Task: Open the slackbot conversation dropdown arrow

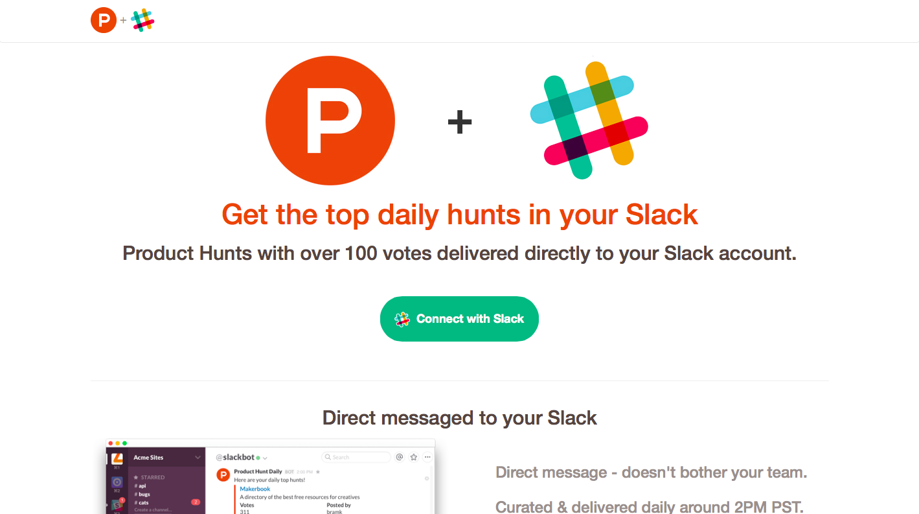Action: pyautogui.click(x=265, y=459)
